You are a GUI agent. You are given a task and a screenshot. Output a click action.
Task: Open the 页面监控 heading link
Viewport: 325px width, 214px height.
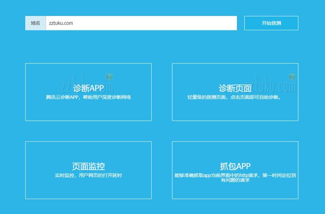(x=89, y=166)
